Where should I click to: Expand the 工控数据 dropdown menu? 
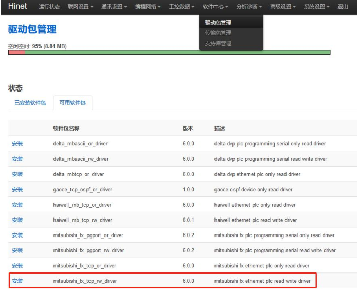tap(182, 7)
